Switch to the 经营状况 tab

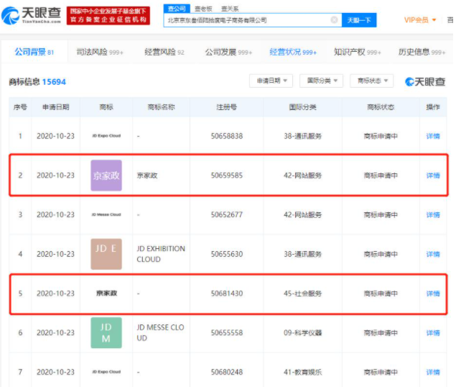coord(293,53)
